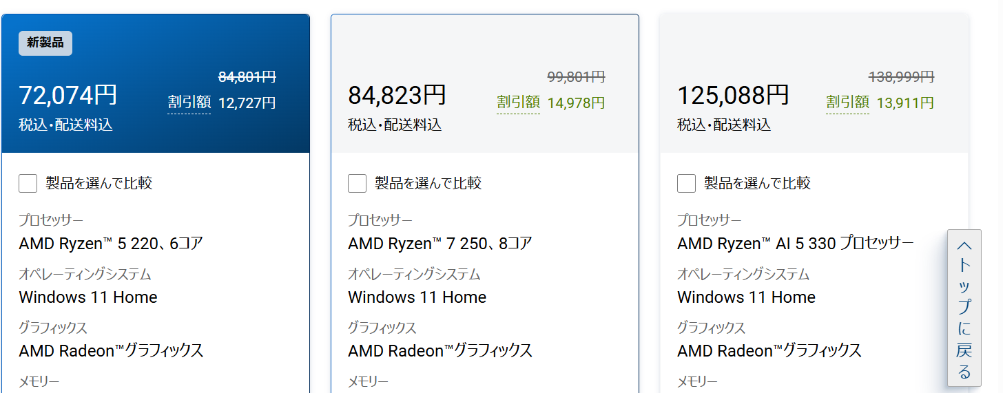Screen dimensions: 1003x393
Task: Enable product comparison for Ryzen AI 5 330 model
Action: tap(687, 183)
